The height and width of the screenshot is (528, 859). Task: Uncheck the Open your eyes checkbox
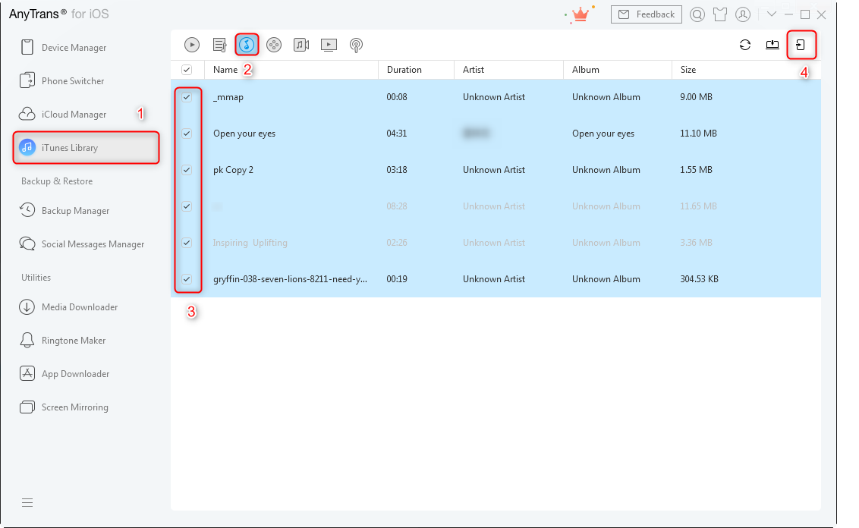point(187,134)
